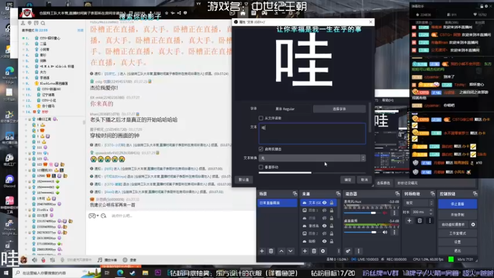Viewport: 494px width, 278px height.
Task: Click the 默认值 defaults button
Action: pyautogui.click(x=244, y=180)
